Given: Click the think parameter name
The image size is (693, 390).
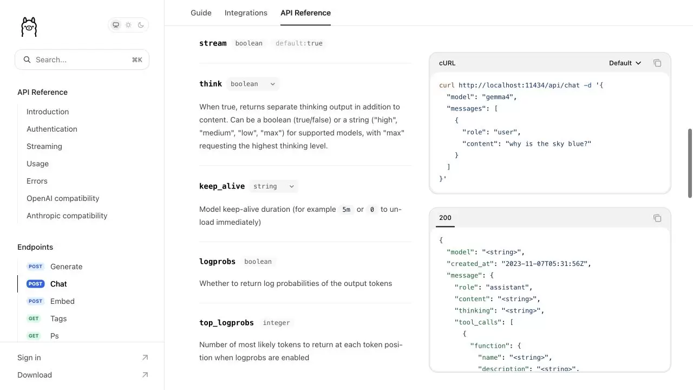Looking at the screenshot, I should point(211,84).
